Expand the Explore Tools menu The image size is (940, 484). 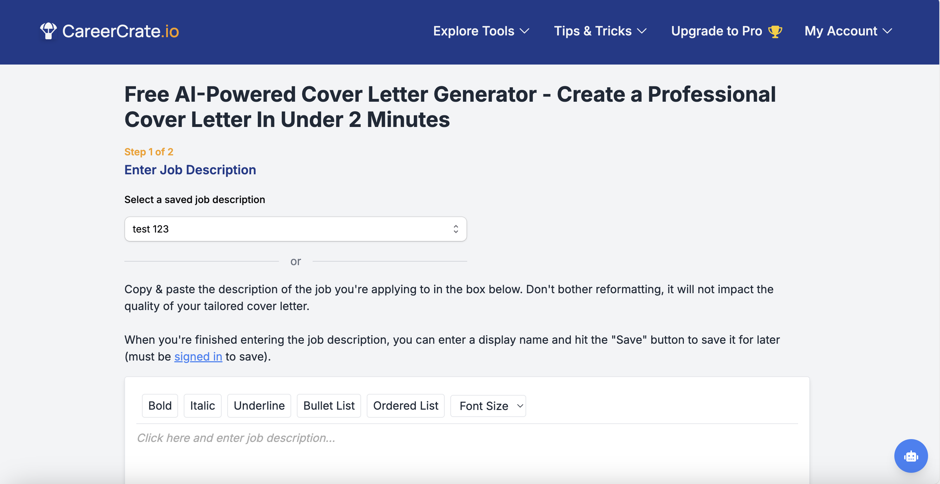coord(473,31)
